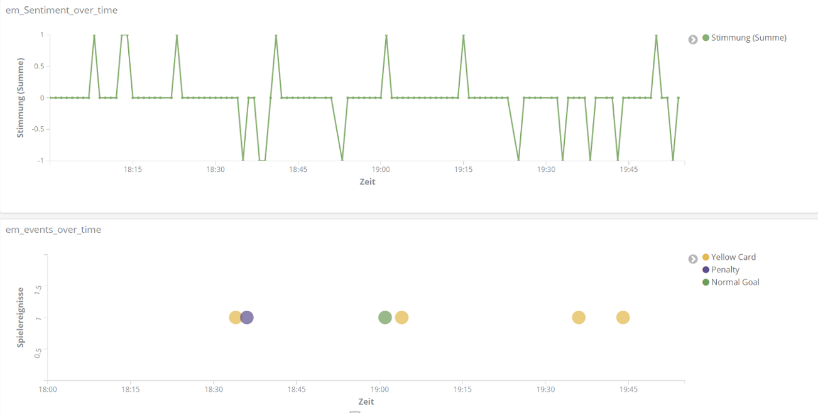Toggle the Normal Goal legend label
This screenshot has height=413, width=818.
(x=735, y=282)
